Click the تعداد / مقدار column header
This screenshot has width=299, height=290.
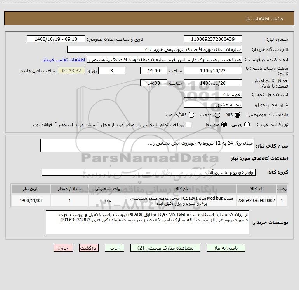click(x=70, y=189)
